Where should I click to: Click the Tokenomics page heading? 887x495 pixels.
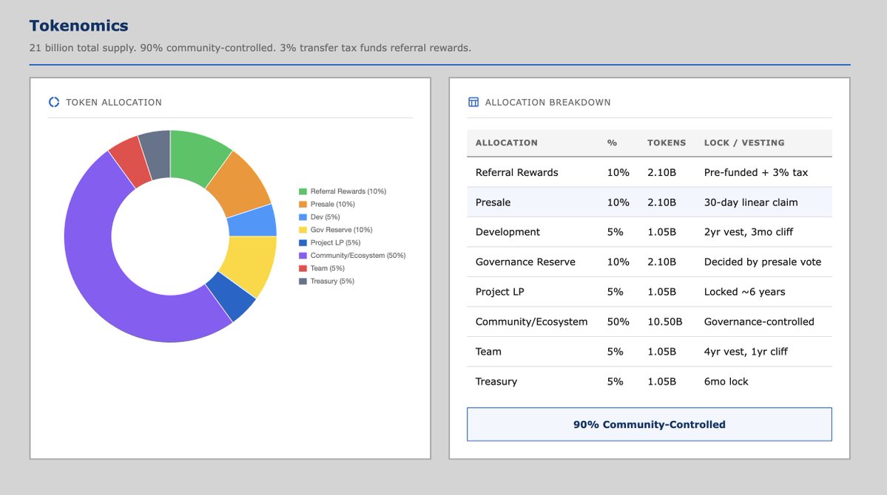pyautogui.click(x=78, y=25)
